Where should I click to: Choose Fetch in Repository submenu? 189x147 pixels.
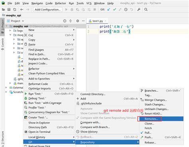[161, 128]
